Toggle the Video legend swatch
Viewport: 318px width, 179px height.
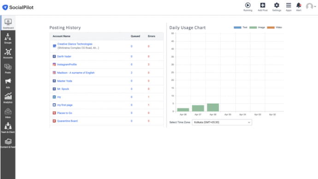tap(271, 27)
